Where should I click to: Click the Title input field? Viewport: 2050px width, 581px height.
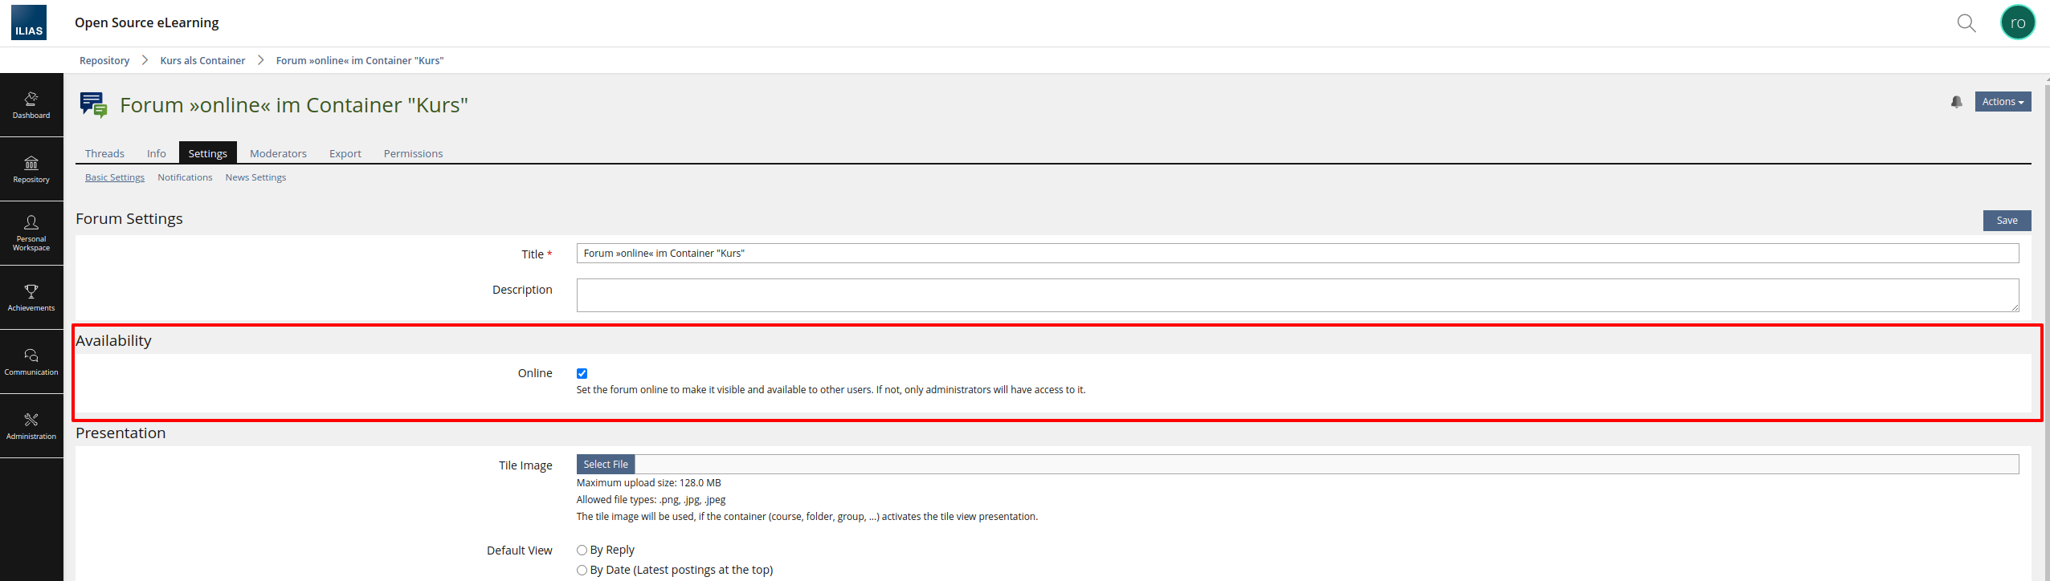click(1297, 254)
